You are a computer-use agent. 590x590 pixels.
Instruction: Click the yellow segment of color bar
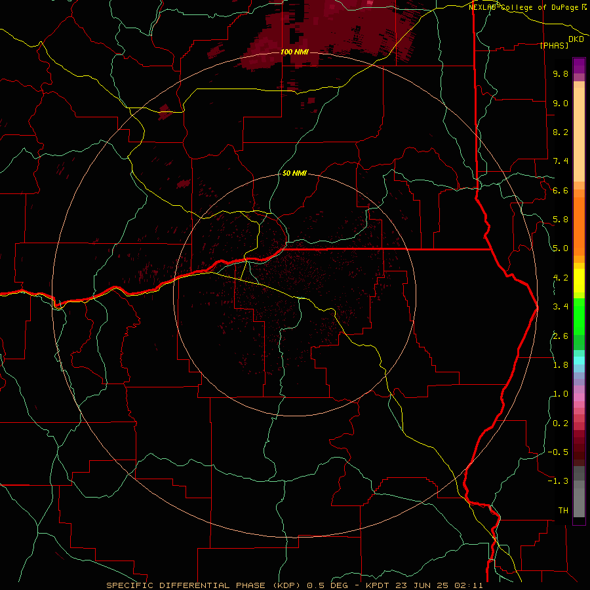pyautogui.click(x=579, y=281)
